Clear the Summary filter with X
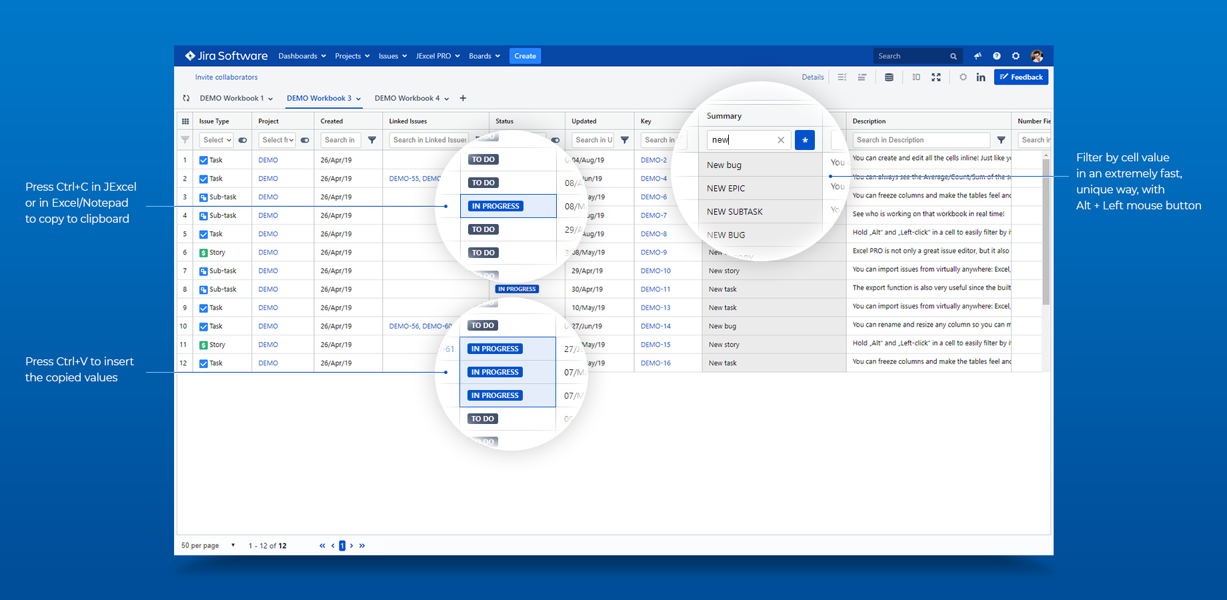 [781, 140]
